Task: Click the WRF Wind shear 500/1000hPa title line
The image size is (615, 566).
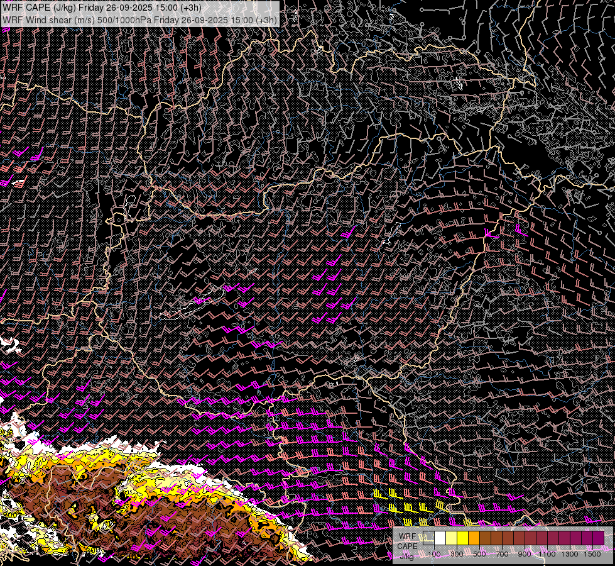Action: (139, 20)
